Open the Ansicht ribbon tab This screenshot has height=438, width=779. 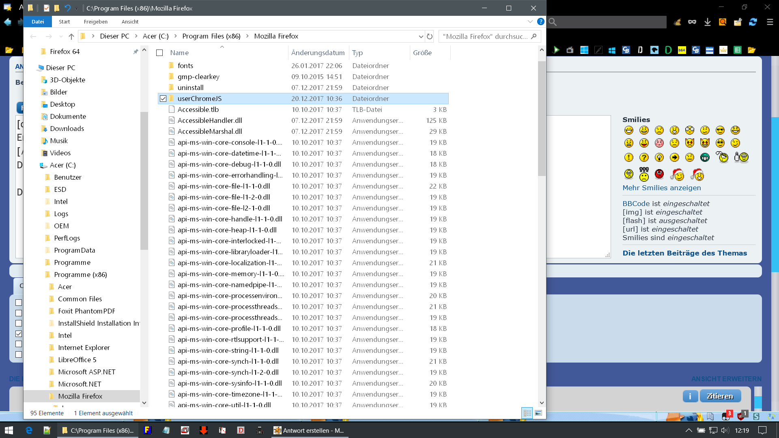(x=130, y=22)
